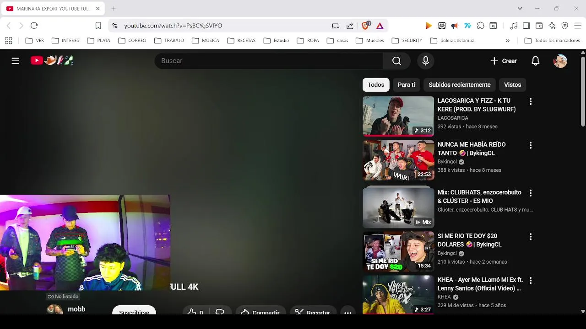The height and width of the screenshot is (329, 586).
Task: Open the SI ME RIO TE DOY $20 thumbnail
Action: (x=398, y=251)
